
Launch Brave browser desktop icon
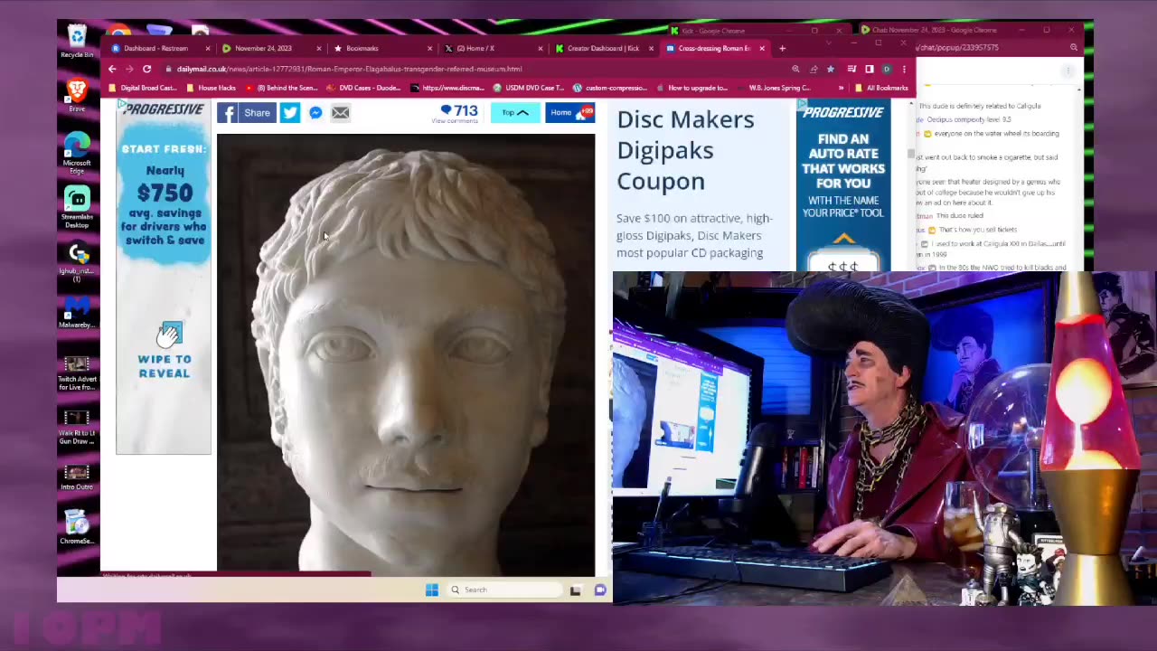[77, 96]
